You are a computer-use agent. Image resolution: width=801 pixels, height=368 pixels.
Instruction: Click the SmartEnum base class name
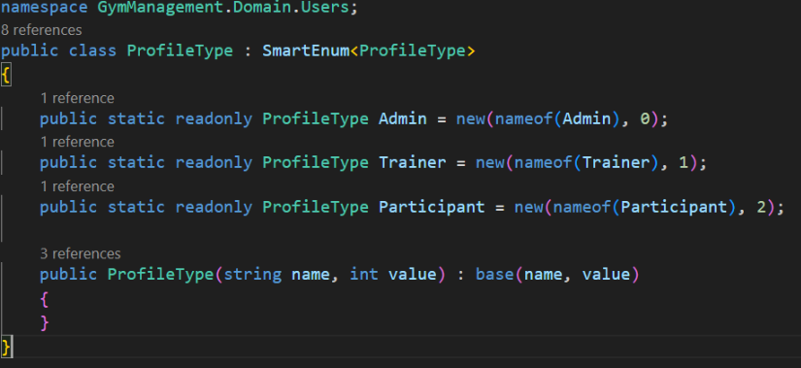[x=306, y=50]
